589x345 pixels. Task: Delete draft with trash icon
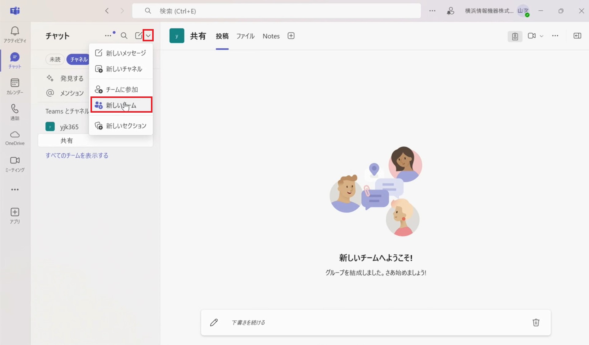tap(536, 322)
